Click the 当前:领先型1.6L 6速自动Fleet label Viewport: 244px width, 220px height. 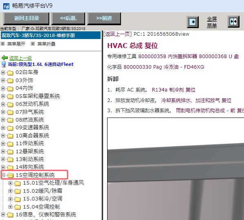41,64
